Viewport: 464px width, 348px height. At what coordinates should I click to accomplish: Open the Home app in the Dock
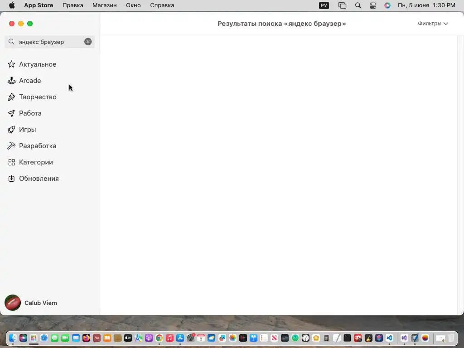pos(316,338)
